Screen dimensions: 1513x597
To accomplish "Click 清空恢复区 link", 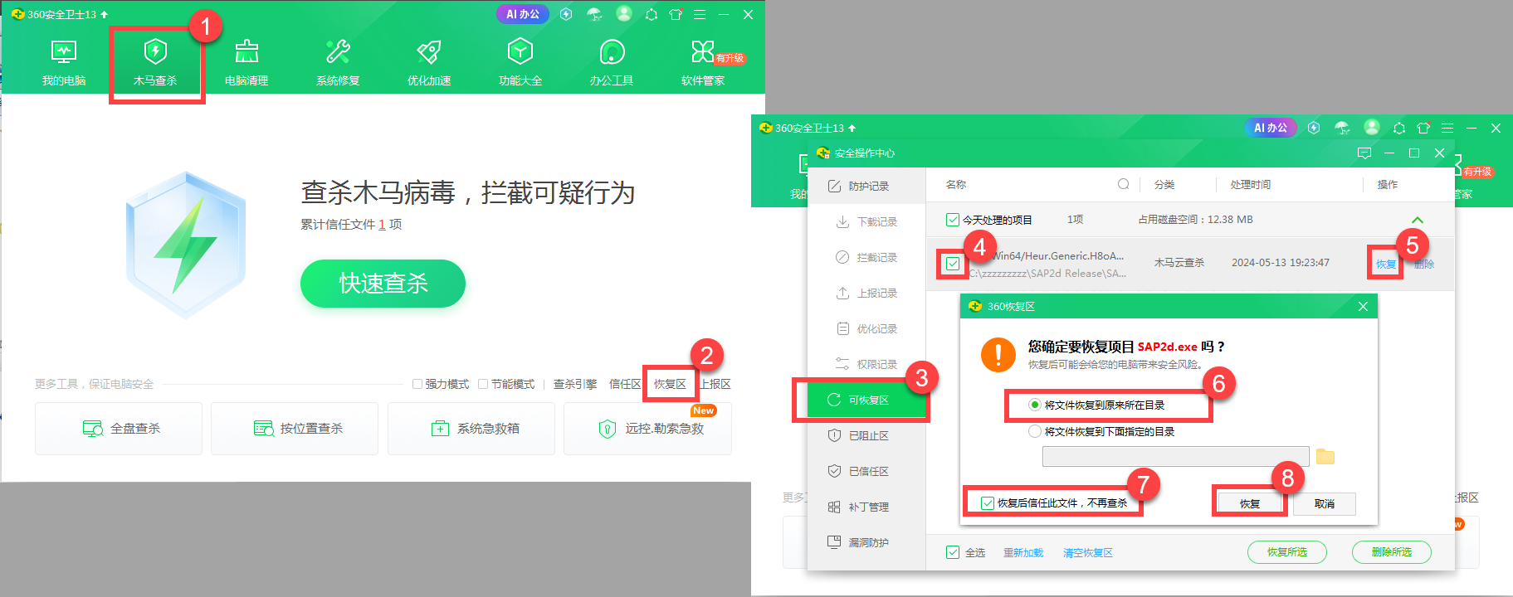I will 1088,552.
